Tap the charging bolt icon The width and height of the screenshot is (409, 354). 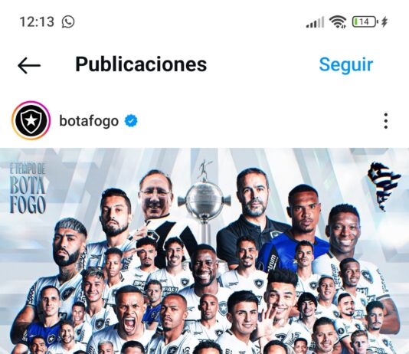tap(384, 22)
